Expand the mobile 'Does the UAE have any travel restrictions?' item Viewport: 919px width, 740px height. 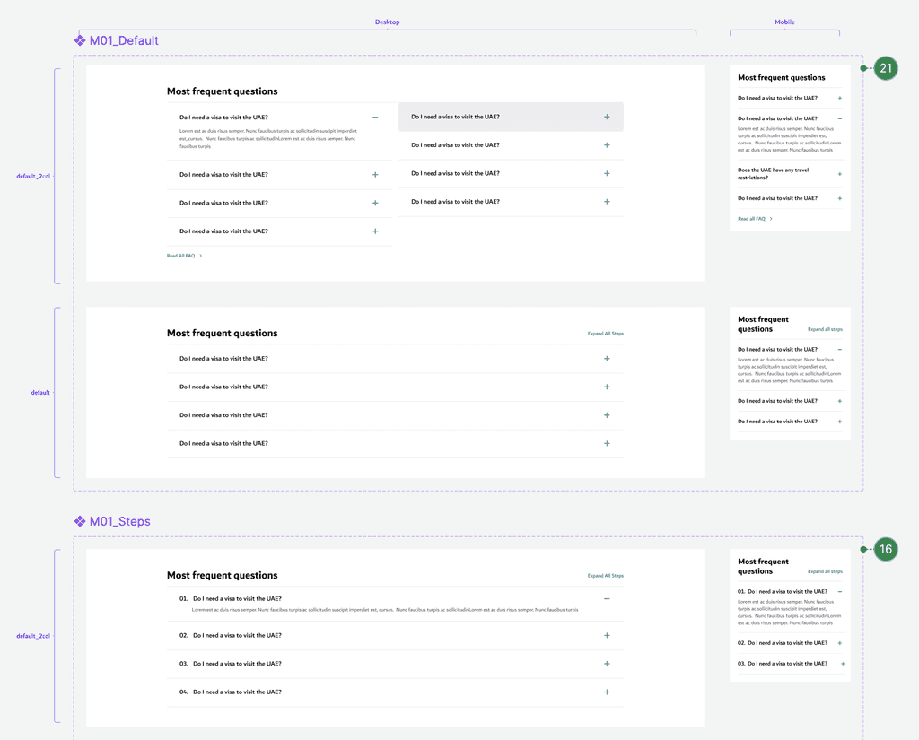[839, 174]
